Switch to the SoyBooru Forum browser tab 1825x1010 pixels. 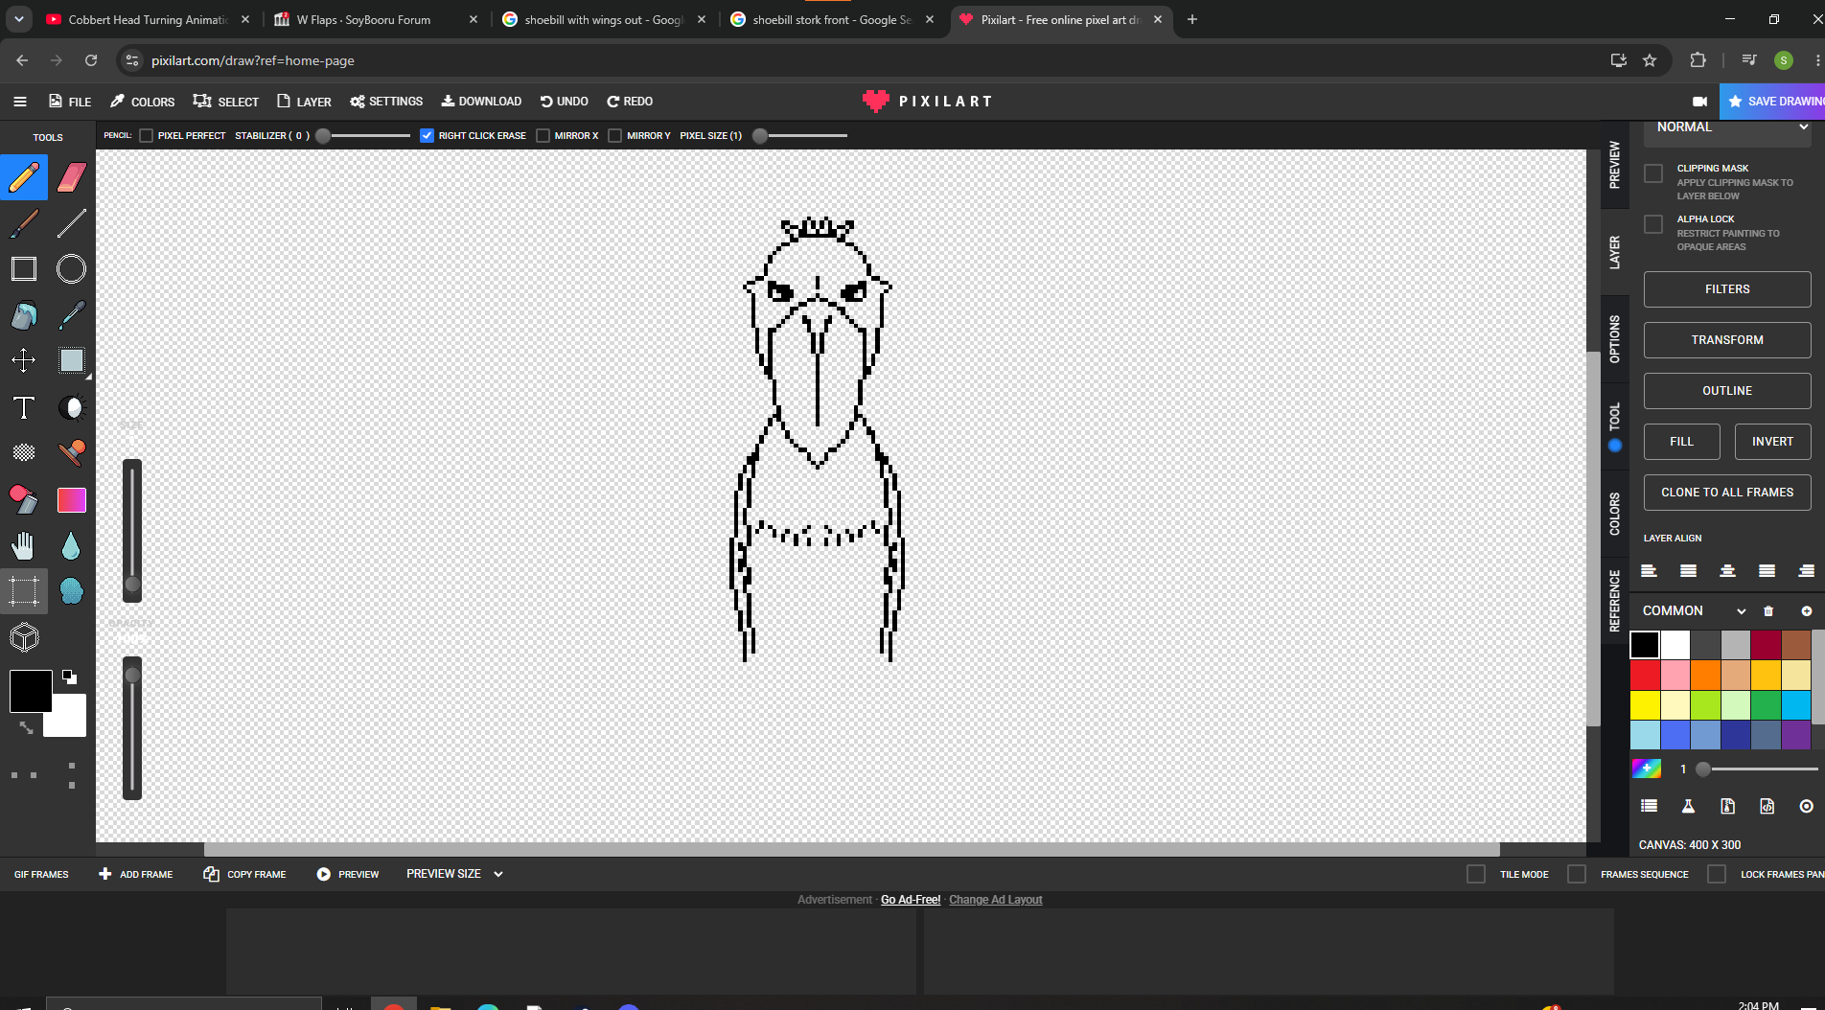click(x=375, y=19)
